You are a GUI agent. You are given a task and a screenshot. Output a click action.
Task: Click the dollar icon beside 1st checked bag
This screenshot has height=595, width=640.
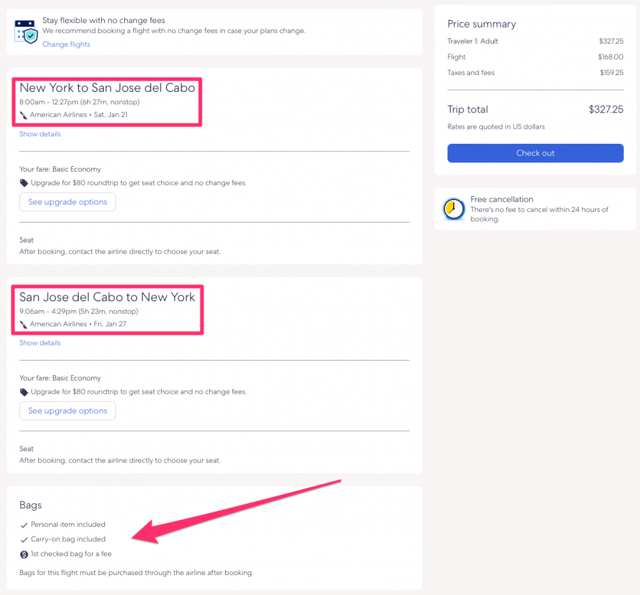click(24, 554)
